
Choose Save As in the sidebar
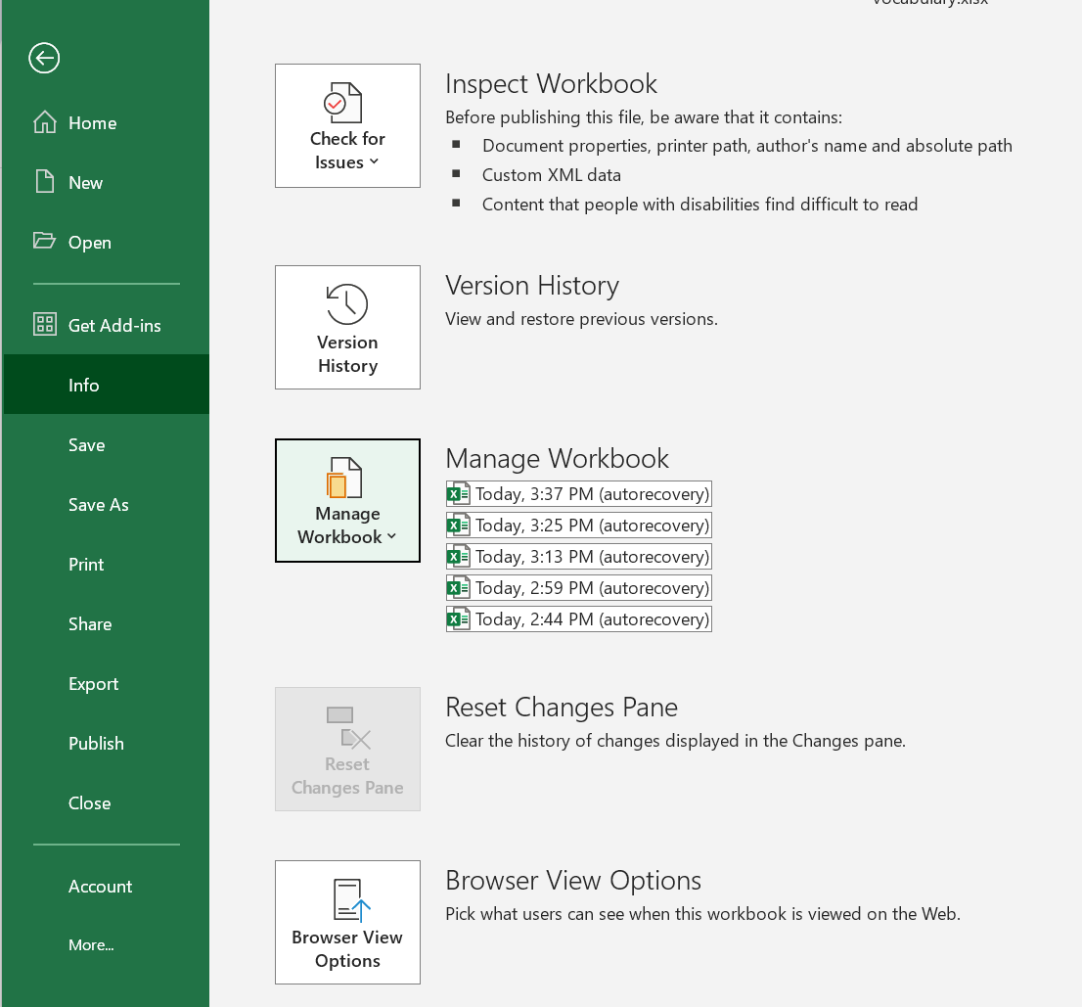(x=107, y=505)
